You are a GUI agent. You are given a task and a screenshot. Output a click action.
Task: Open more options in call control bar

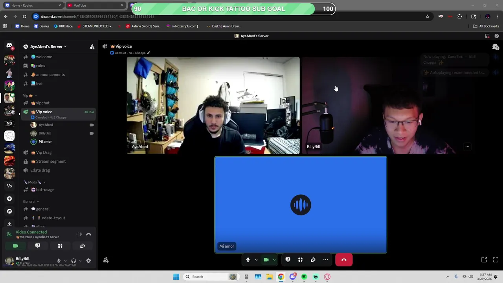click(x=325, y=260)
